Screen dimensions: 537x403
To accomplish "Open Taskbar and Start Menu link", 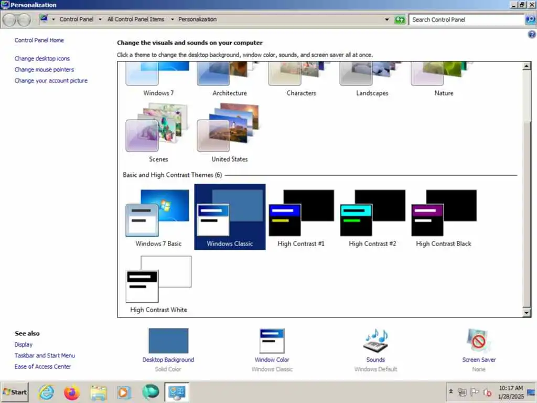I will coord(45,355).
